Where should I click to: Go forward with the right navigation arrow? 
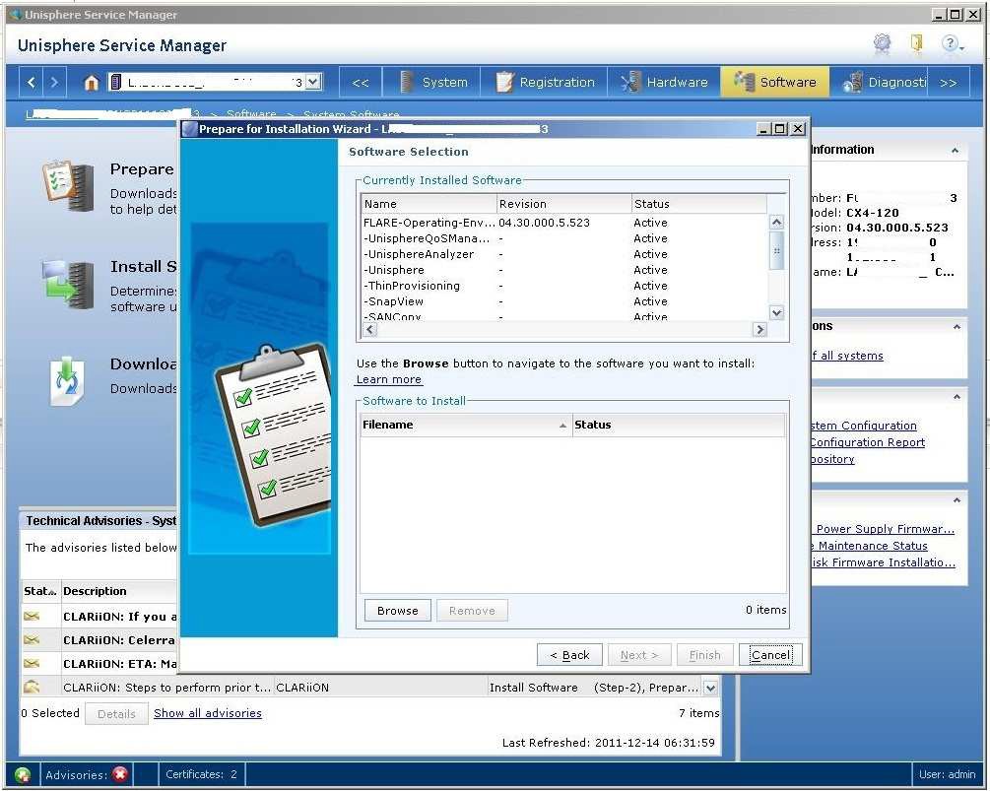point(54,82)
